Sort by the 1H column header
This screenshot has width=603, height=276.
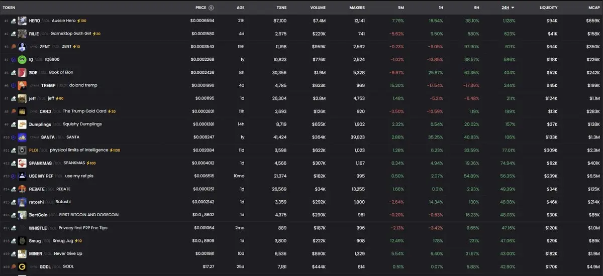440,8
